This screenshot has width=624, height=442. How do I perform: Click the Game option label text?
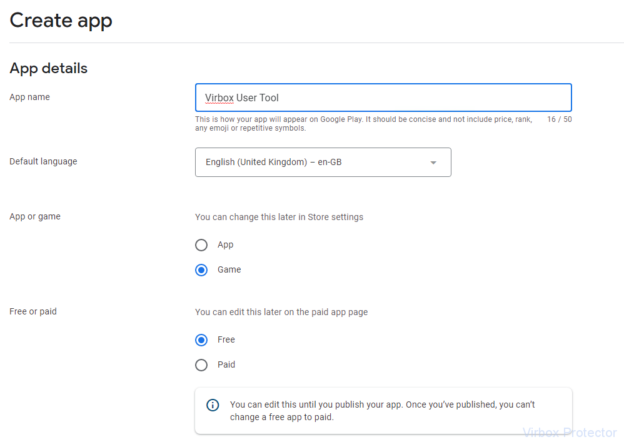coord(229,269)
